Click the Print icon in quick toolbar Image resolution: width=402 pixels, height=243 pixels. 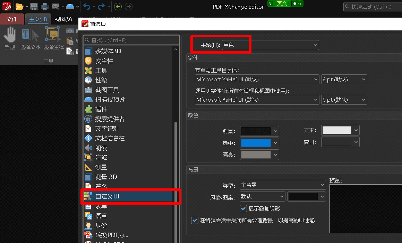point(45,6)
